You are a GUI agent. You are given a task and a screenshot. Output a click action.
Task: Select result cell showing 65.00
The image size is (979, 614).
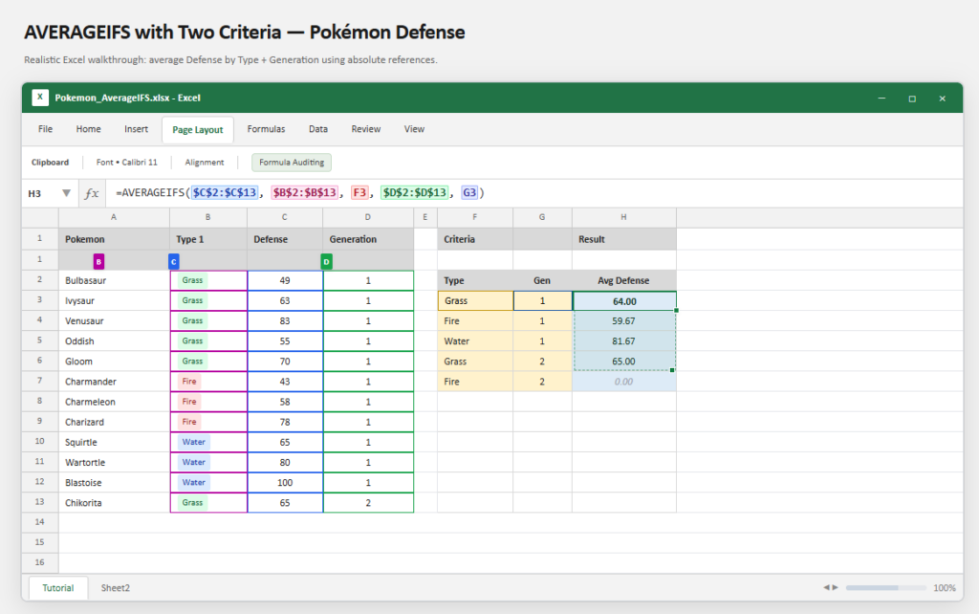coord(624,362)
